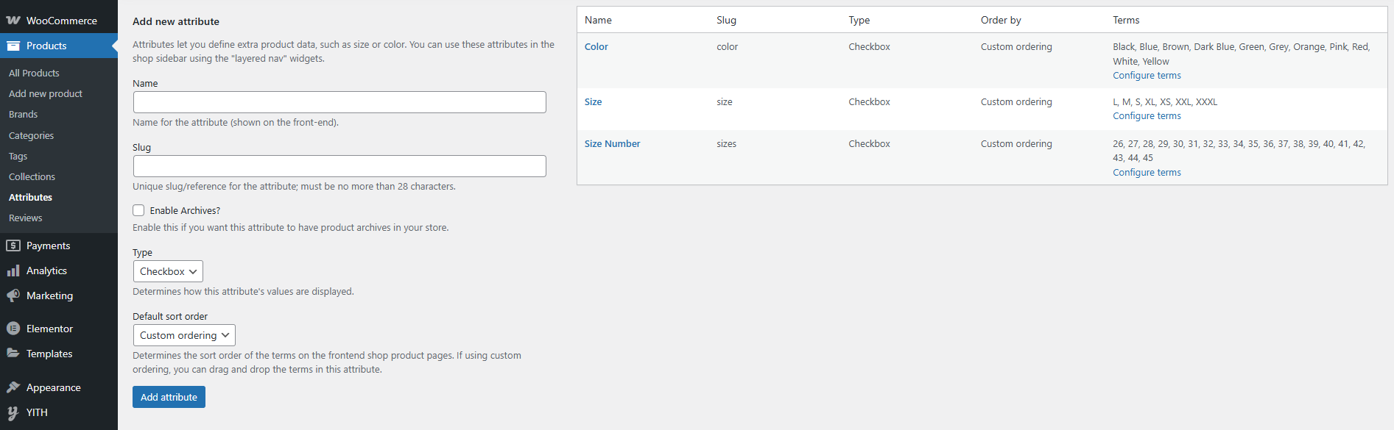Click the Templates folder icon
This screenshot has height=430, width=1394.
tap(13, 354)
